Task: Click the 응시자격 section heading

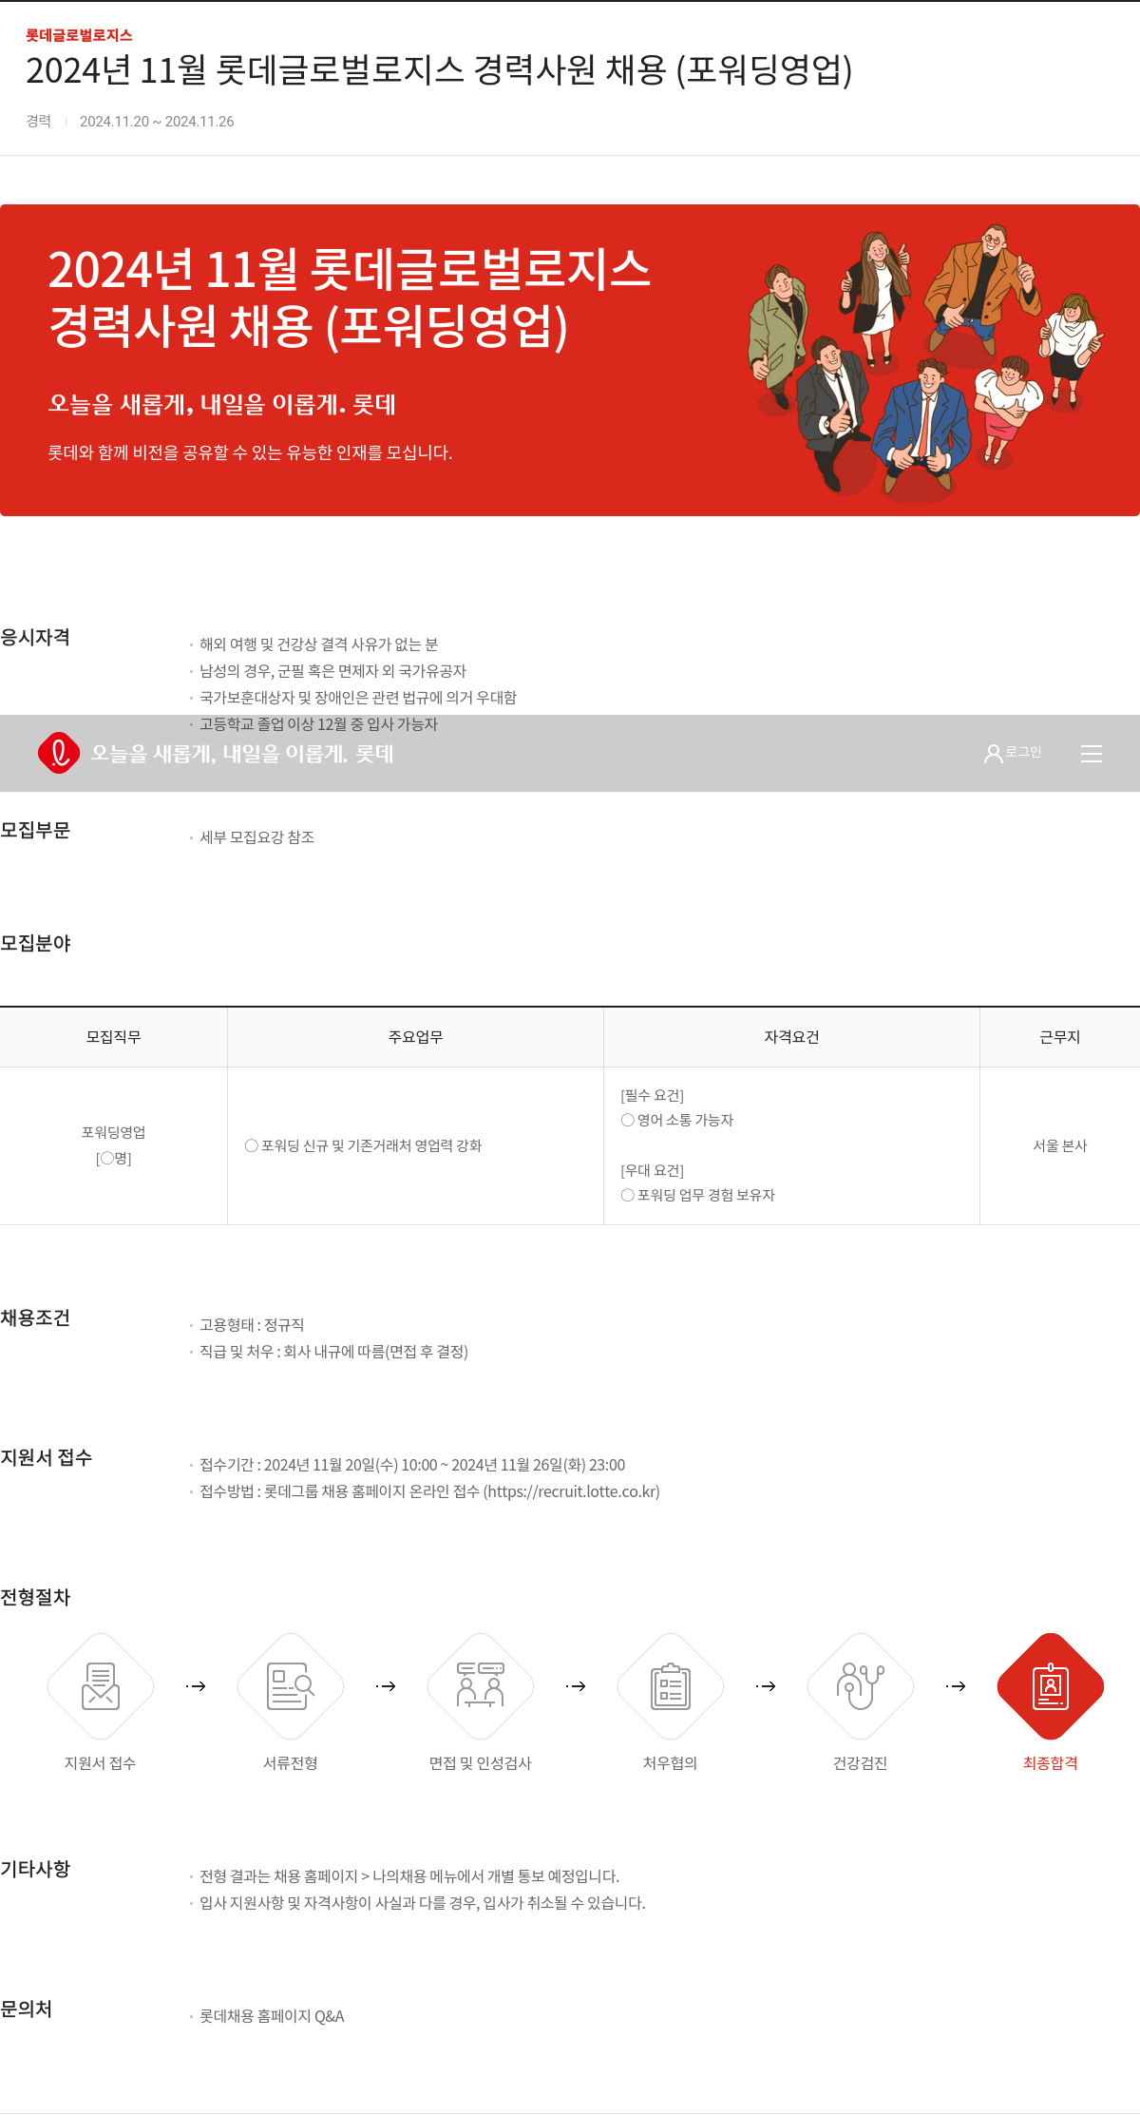Action: click(35, 637)
